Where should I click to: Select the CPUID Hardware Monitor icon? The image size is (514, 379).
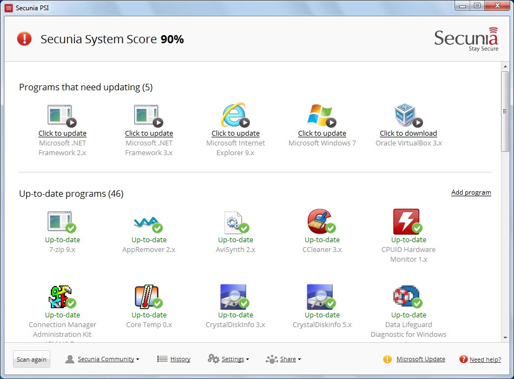click(407, 222)
